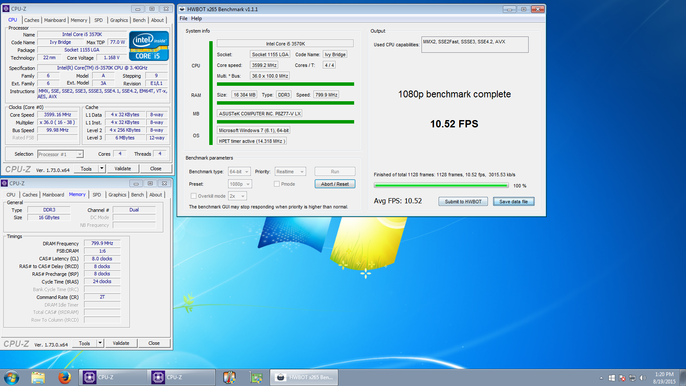Click Validate in upper CPU-Z window
This screenshot has height=386, width=686.
click(123, 169)
